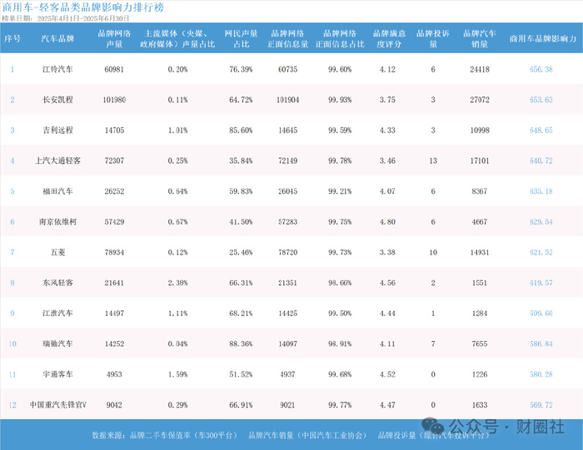Click rank number 1

coord(12,69)
